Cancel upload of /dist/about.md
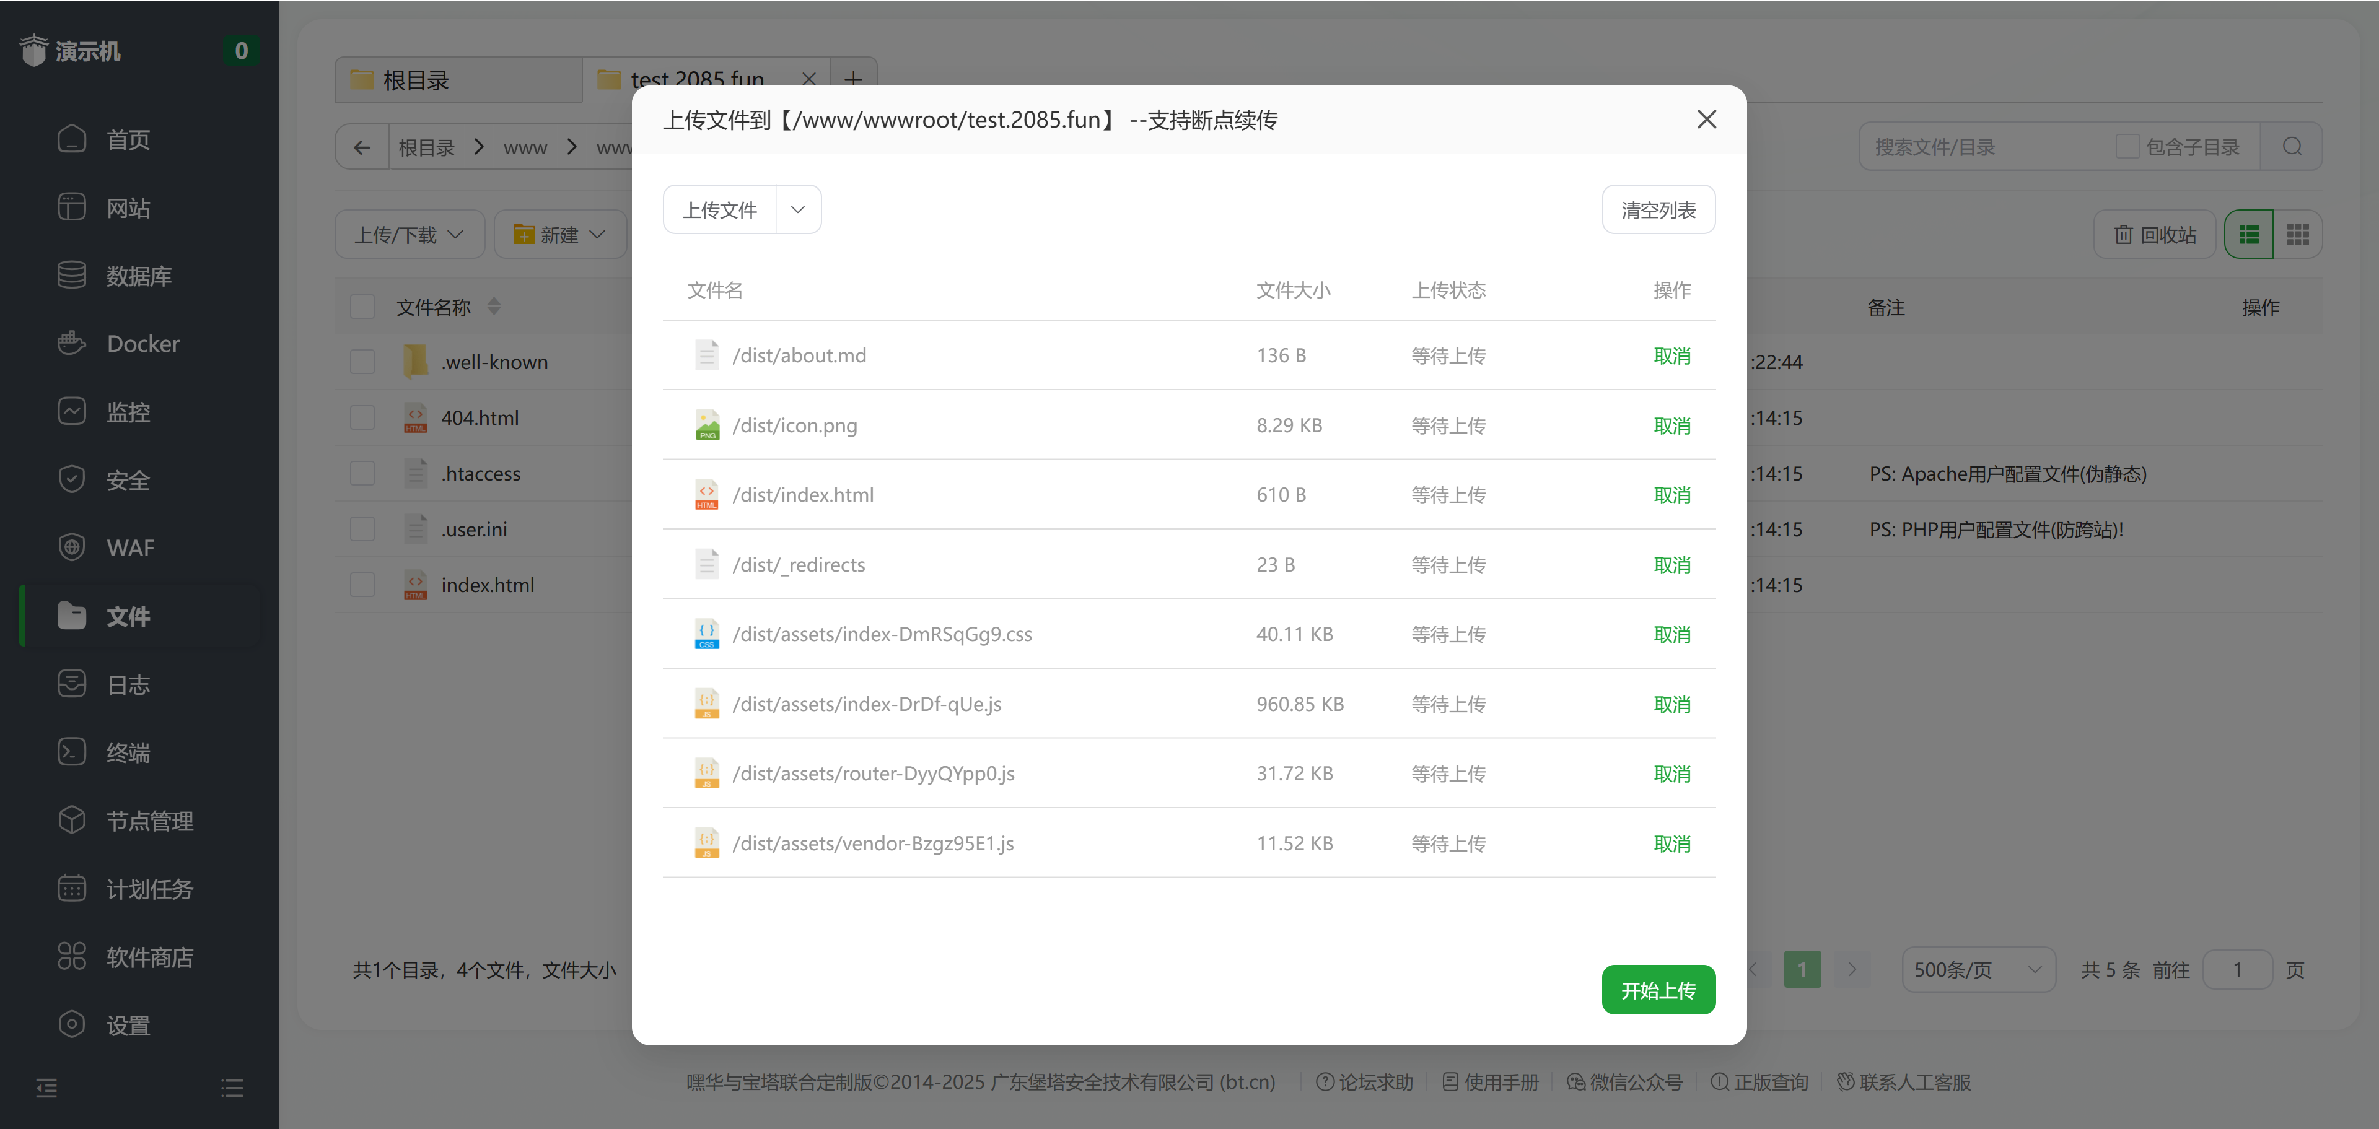Viewport: 2379px width, 1129px height. click(x=1671, y=356)
